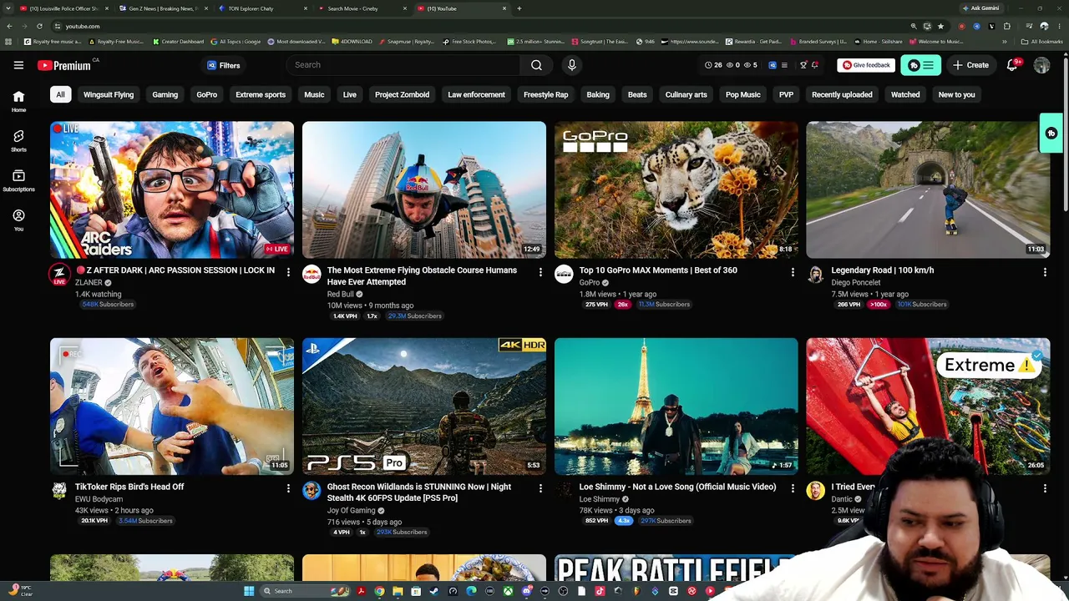Open the Filters dropdown button
Screen dimensions: 1069x601
coord(224,65)
